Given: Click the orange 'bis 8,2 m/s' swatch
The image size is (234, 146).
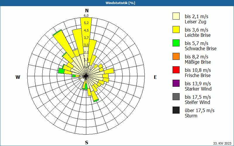Looking at the screenshot, I should (x=176, y=56).
